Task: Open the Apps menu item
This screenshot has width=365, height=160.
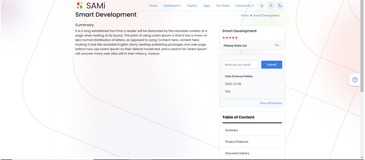Action: pos(207,6)
